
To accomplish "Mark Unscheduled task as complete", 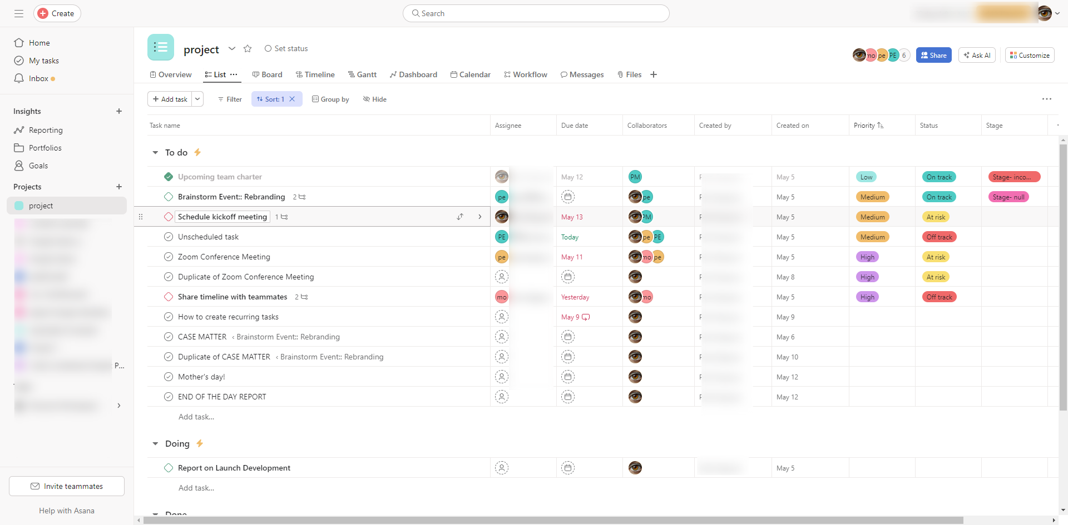I will point(169,237).
